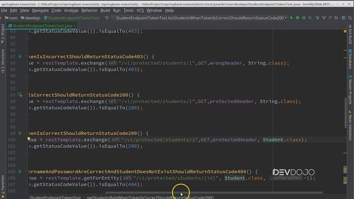Collapse fold marker near line 90
Image resolution: width=354 pixels, height=199 pixels.
28,76
